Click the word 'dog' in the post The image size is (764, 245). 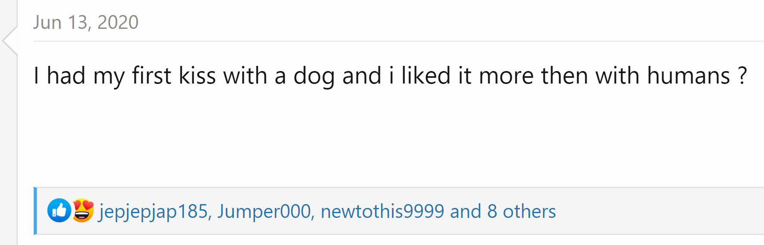(314, 76)
